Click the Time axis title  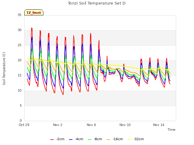pyautogui.click(x=172, y=130)
